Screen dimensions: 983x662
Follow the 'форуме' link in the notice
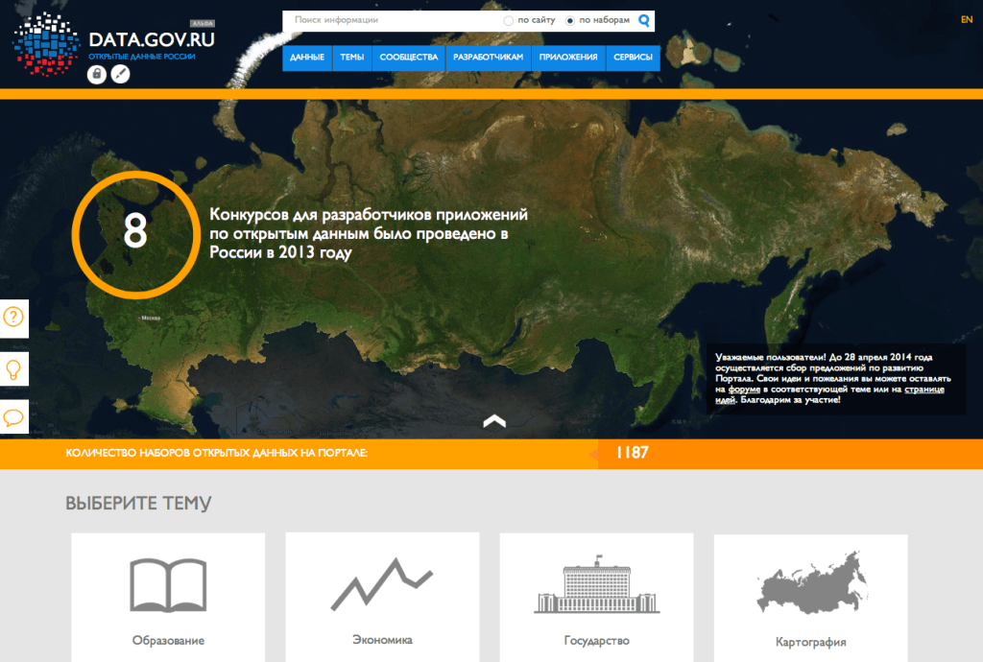744,390
